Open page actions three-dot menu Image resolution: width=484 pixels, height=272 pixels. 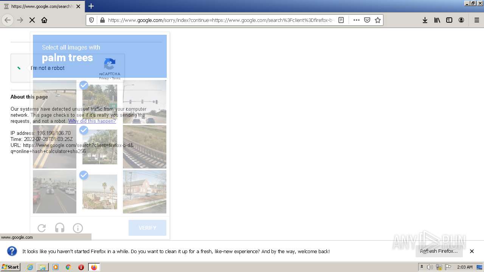356,20
